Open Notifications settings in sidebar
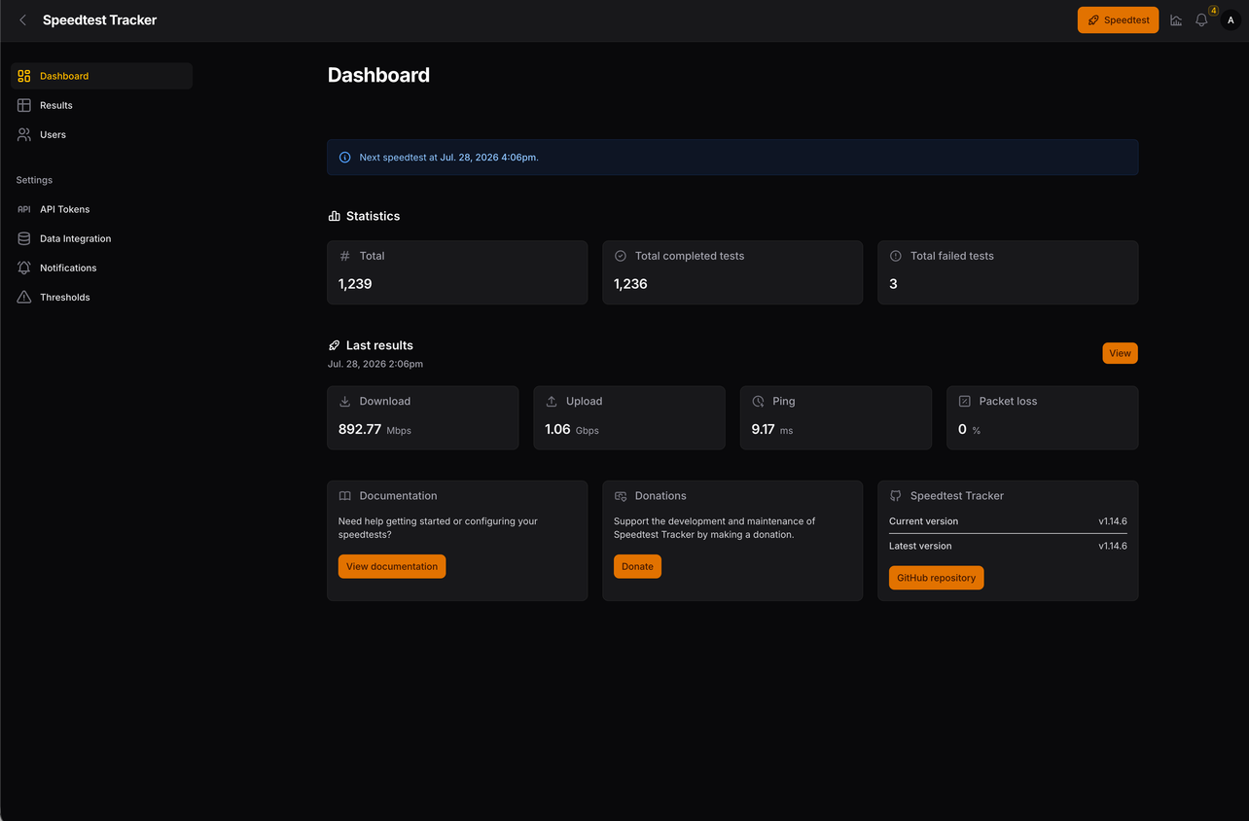Viewport: 1249px width, 821px height. (101, 268)
